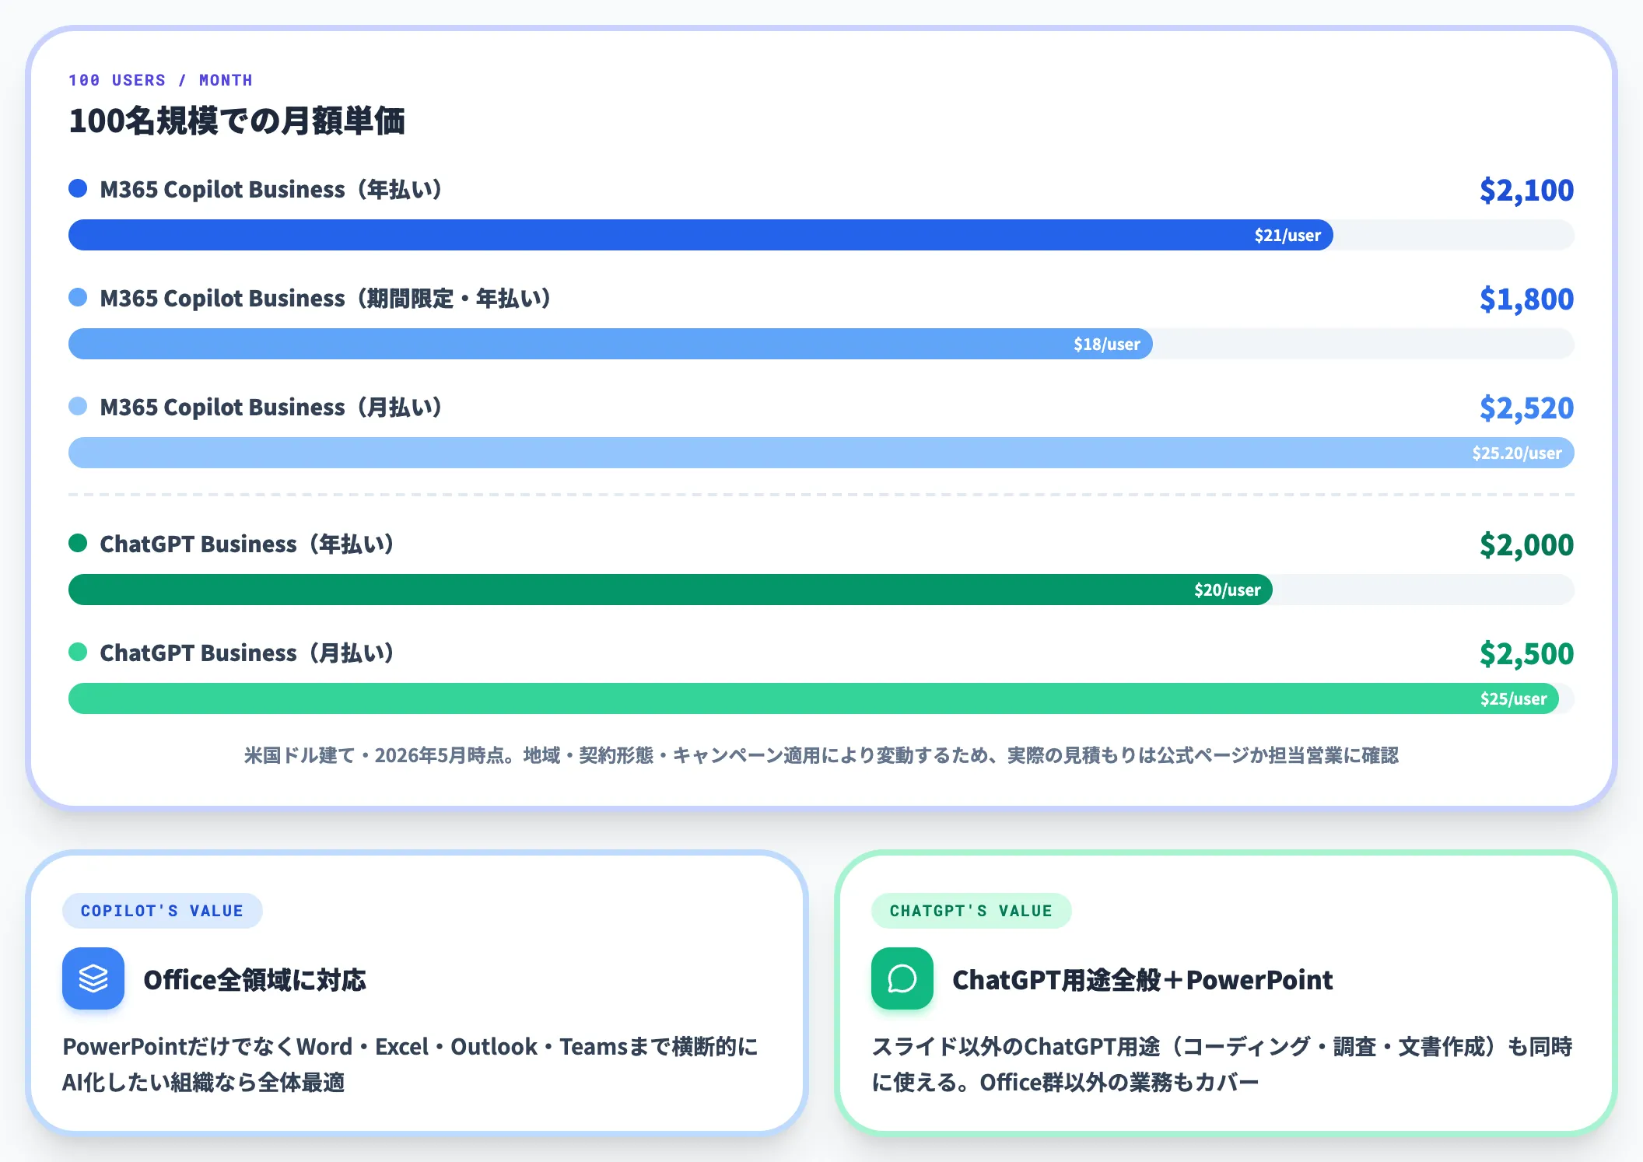Click the dark green dot beside ChatGPT Business（年払い）
This screenshot has width=1643, height=1162.
[78, 544]
